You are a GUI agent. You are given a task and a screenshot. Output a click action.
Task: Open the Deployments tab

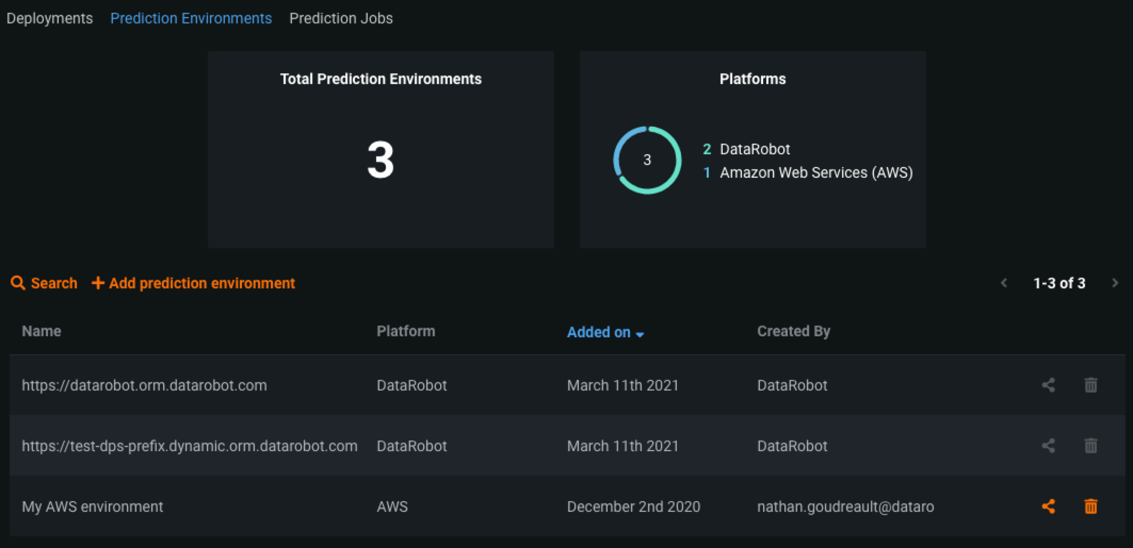point(50,19)
